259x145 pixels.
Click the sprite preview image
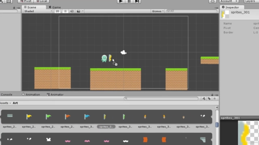point(248,133)
